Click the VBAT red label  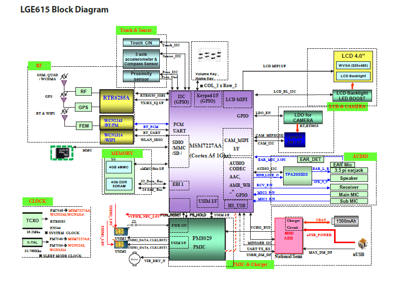[321, 220]
